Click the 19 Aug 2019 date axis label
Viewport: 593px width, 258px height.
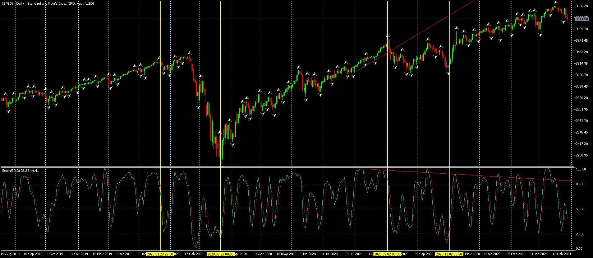click(12, 254)
